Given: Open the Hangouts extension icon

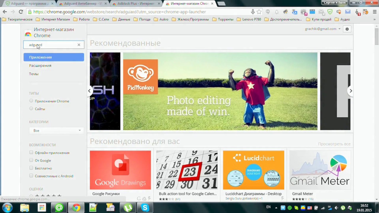Looking at the screenshot, I should click(x=268, y=12).
